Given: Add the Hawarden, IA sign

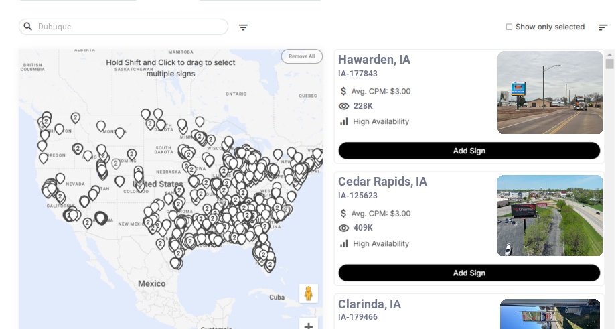Looking at the screenshot, I should pyautogui.click(x=469, y=151).
